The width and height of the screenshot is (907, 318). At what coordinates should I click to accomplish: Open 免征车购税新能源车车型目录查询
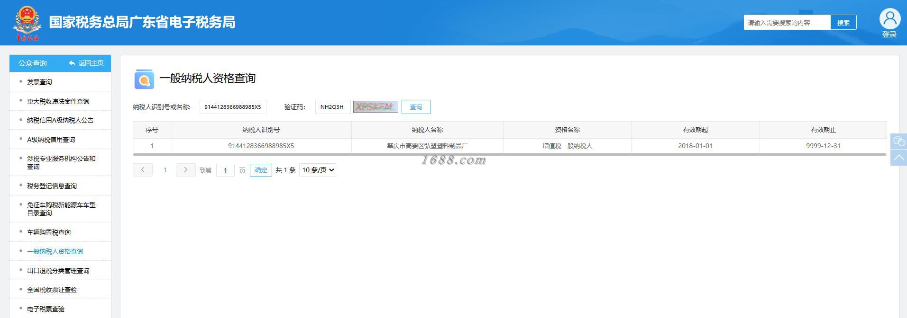61,209
